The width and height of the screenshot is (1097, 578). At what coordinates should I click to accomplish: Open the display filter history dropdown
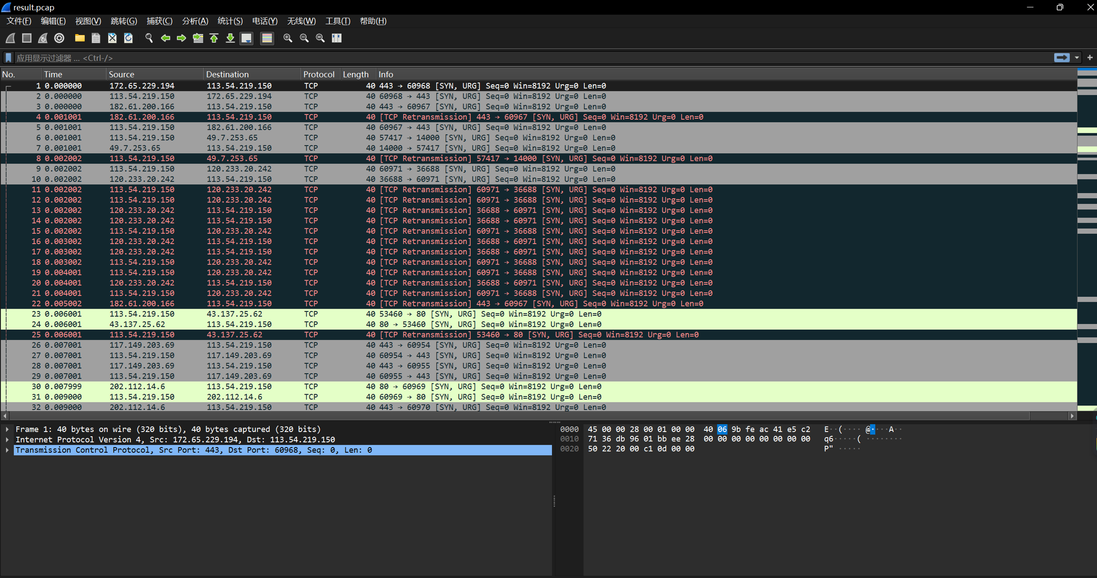(x=1077, y=58)
